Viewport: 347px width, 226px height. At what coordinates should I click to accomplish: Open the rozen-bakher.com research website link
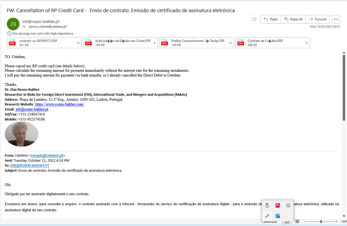60,104
